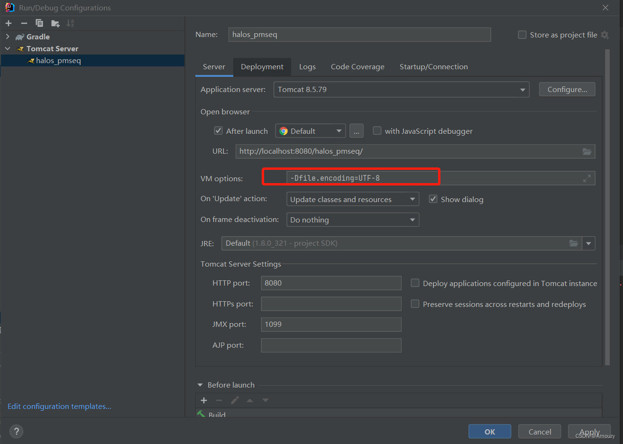The height and width of the screenshot is (444, 623).
Task: Toggle After launch checkbox
Action: (219, 130)
